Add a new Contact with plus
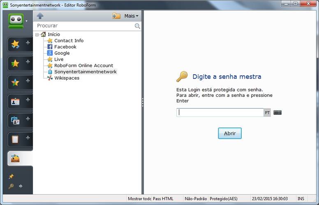The image size is (319, 205). point(28,119)
